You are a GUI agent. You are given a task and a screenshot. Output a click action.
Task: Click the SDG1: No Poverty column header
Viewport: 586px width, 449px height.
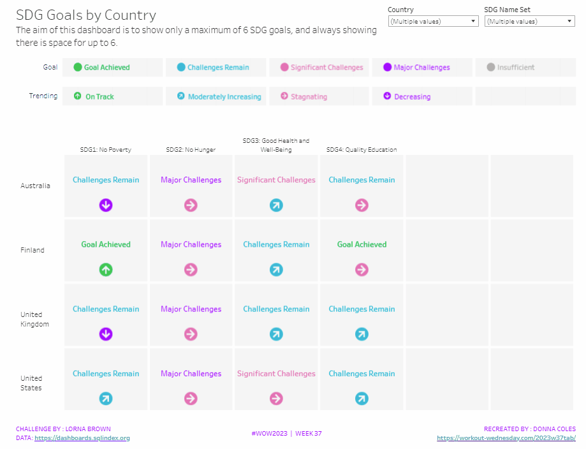(x=106, y=150)
